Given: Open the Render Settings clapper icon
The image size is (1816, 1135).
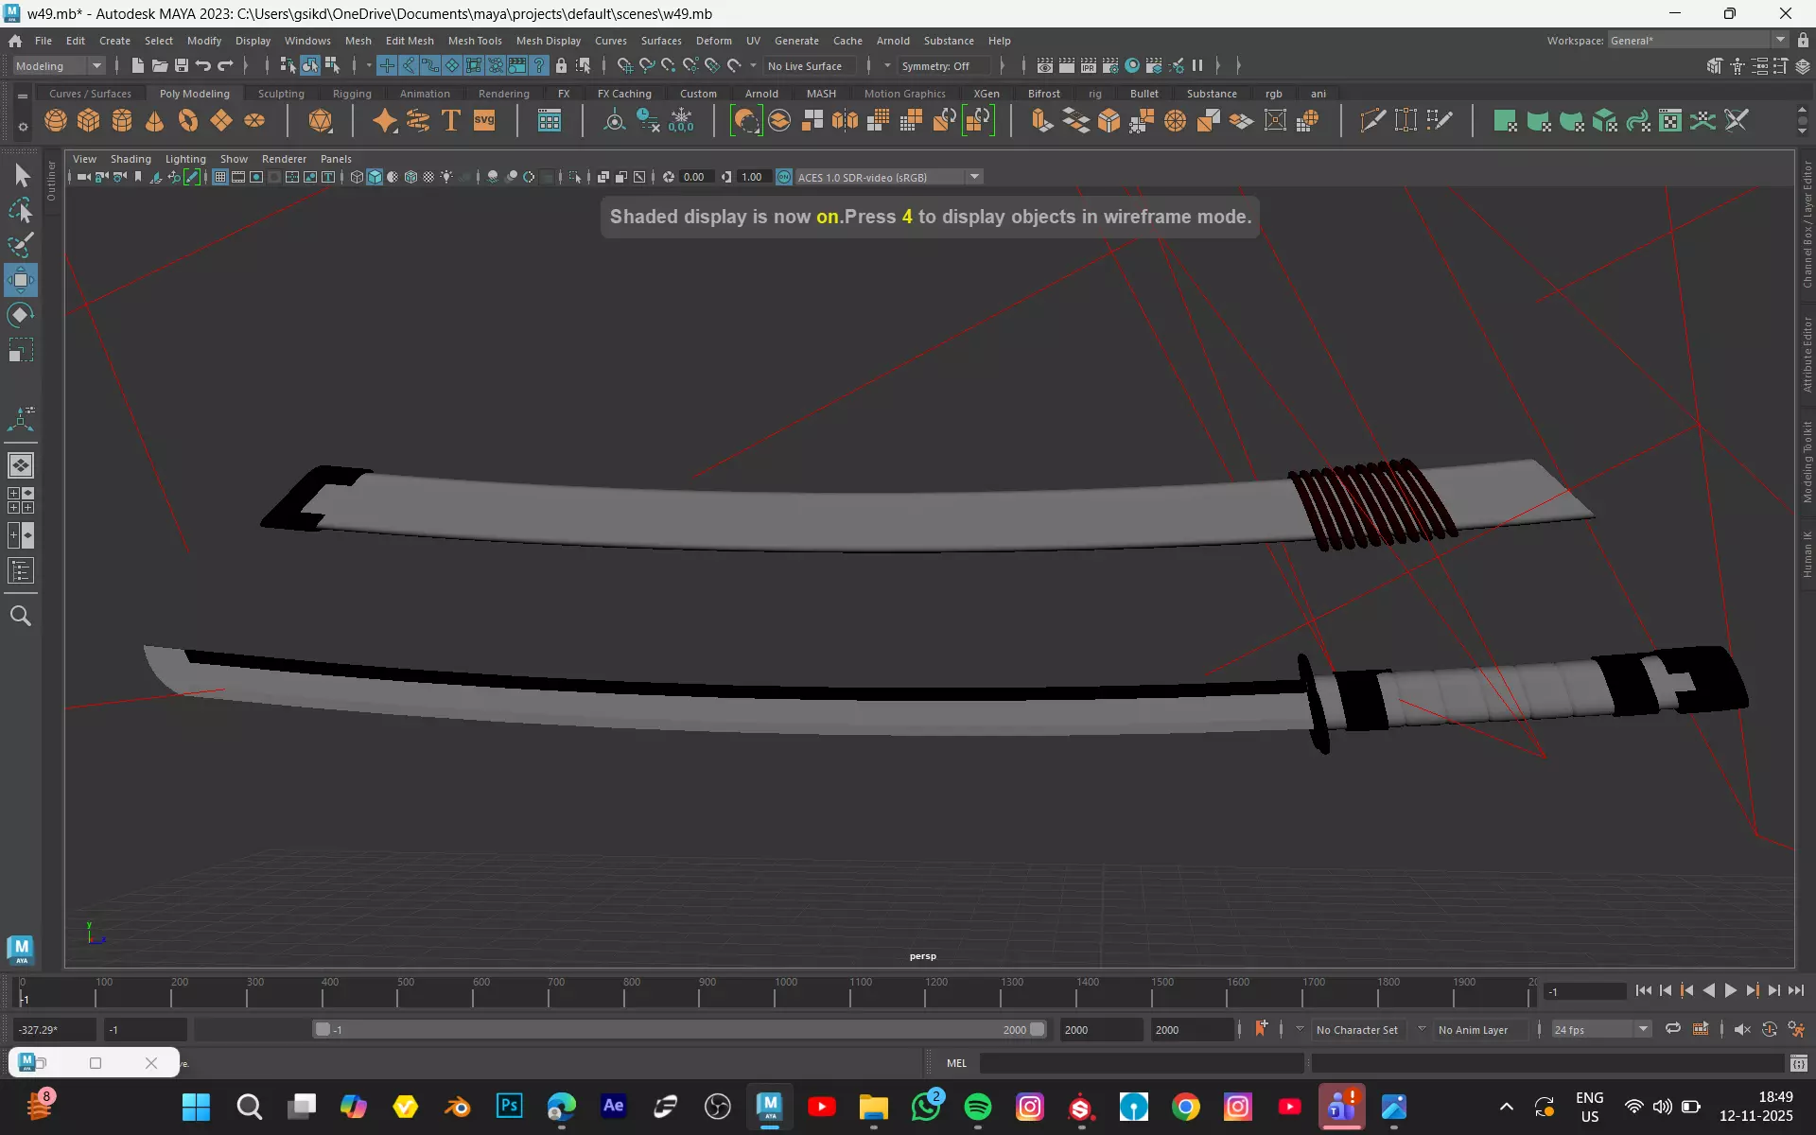Looking at the screenshot, I should [1110, 65].
